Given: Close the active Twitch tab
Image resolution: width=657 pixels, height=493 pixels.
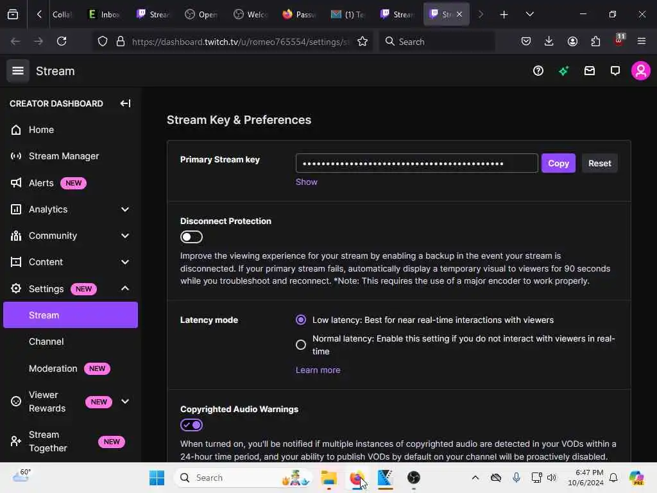Looking at the screenshot, I should click(x=459, y=14).
